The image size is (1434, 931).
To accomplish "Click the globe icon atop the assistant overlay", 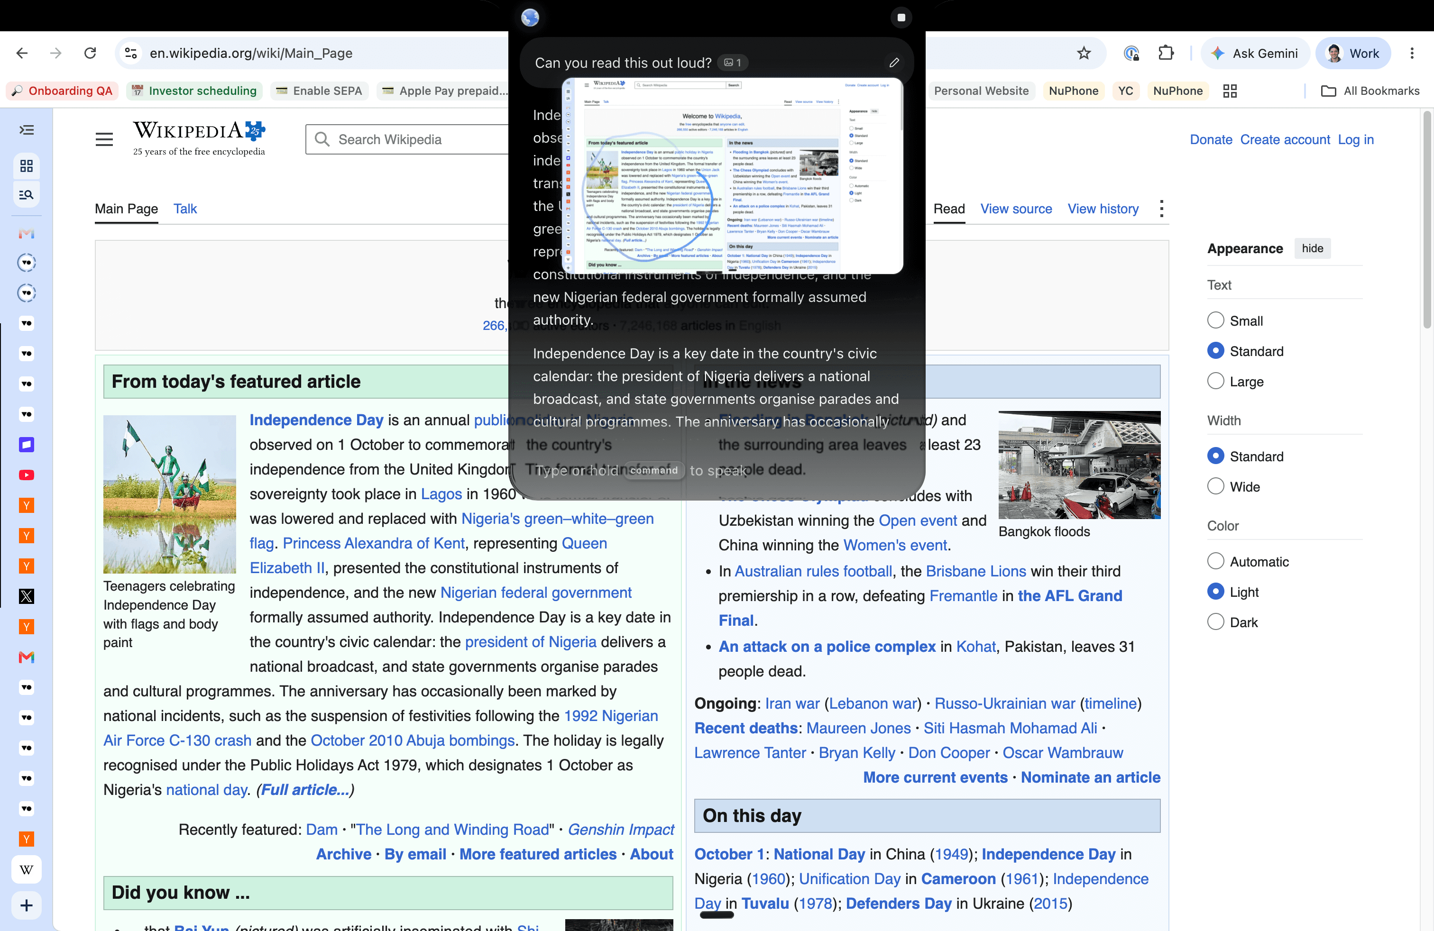I will pos(530,18).
